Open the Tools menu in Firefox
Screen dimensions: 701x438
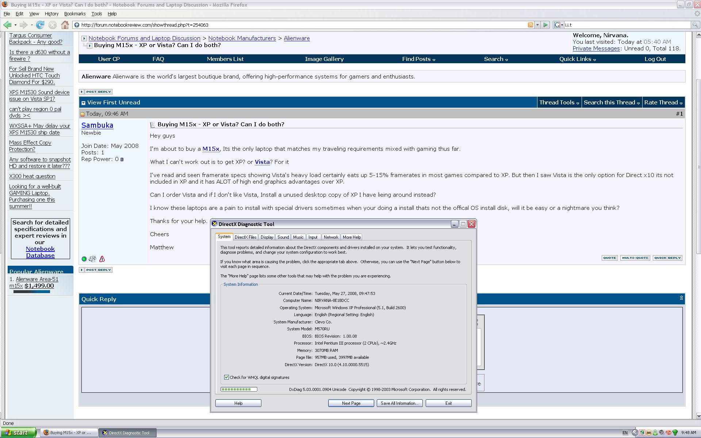click(x=97, y=14)
